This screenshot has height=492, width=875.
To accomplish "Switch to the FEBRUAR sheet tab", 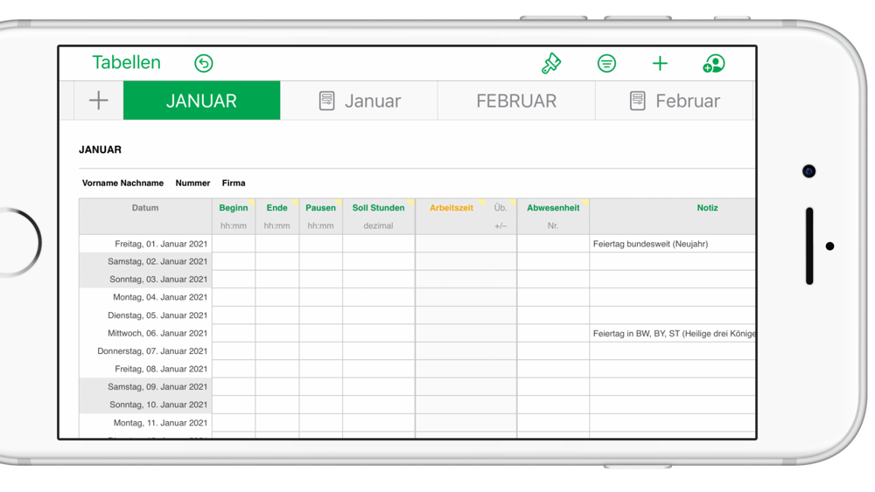I will pos(516,100).
